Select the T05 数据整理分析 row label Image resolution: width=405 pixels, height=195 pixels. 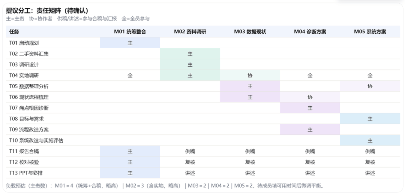pos(29,86)
